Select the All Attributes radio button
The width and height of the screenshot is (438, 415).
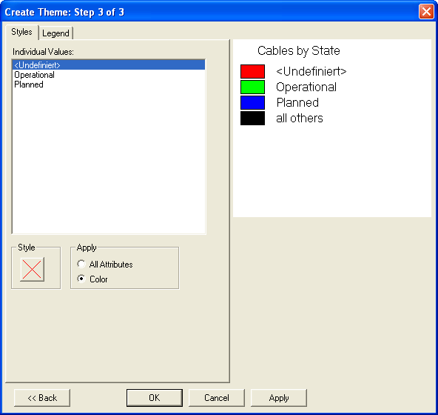105,264
